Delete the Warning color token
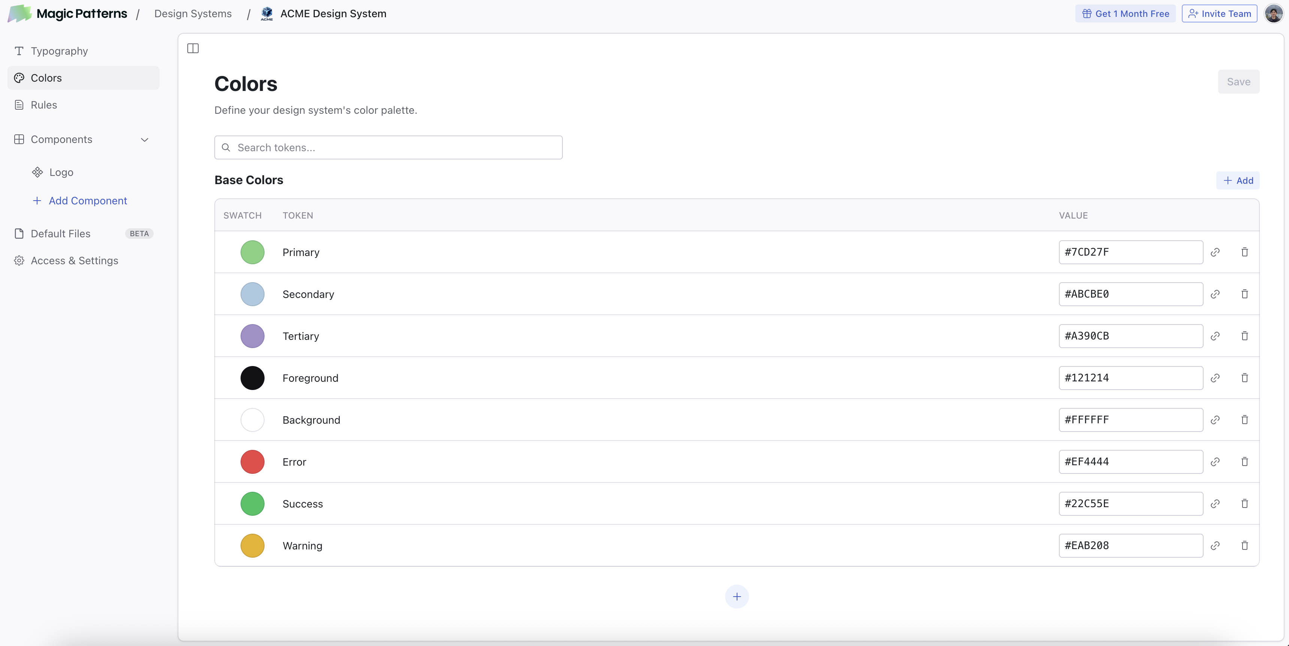1289x646 pixels. coord(1244,545)
